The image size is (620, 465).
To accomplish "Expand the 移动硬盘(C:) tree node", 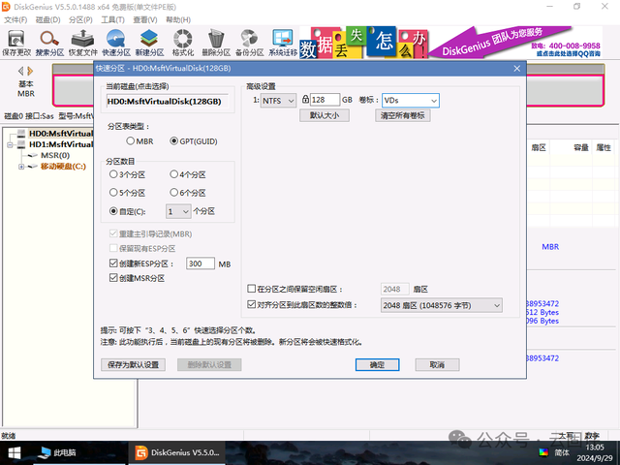I will point(21,167).
